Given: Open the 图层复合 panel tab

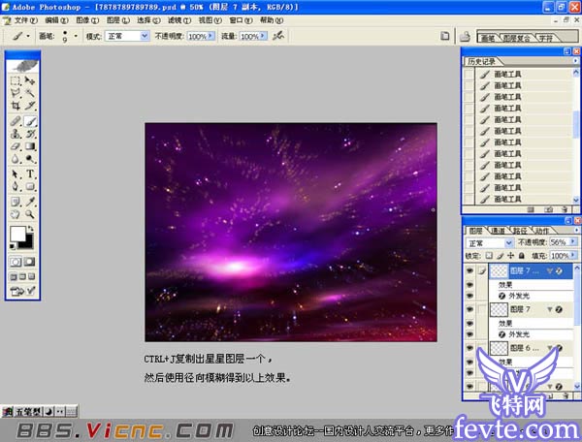Looking at the screenshot, I should (515, 38).
